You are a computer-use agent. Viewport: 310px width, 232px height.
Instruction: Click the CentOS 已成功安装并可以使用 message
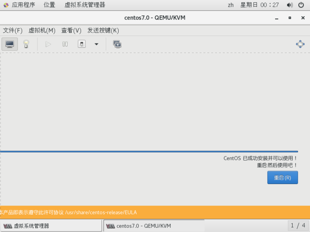(x=260, y=158)
